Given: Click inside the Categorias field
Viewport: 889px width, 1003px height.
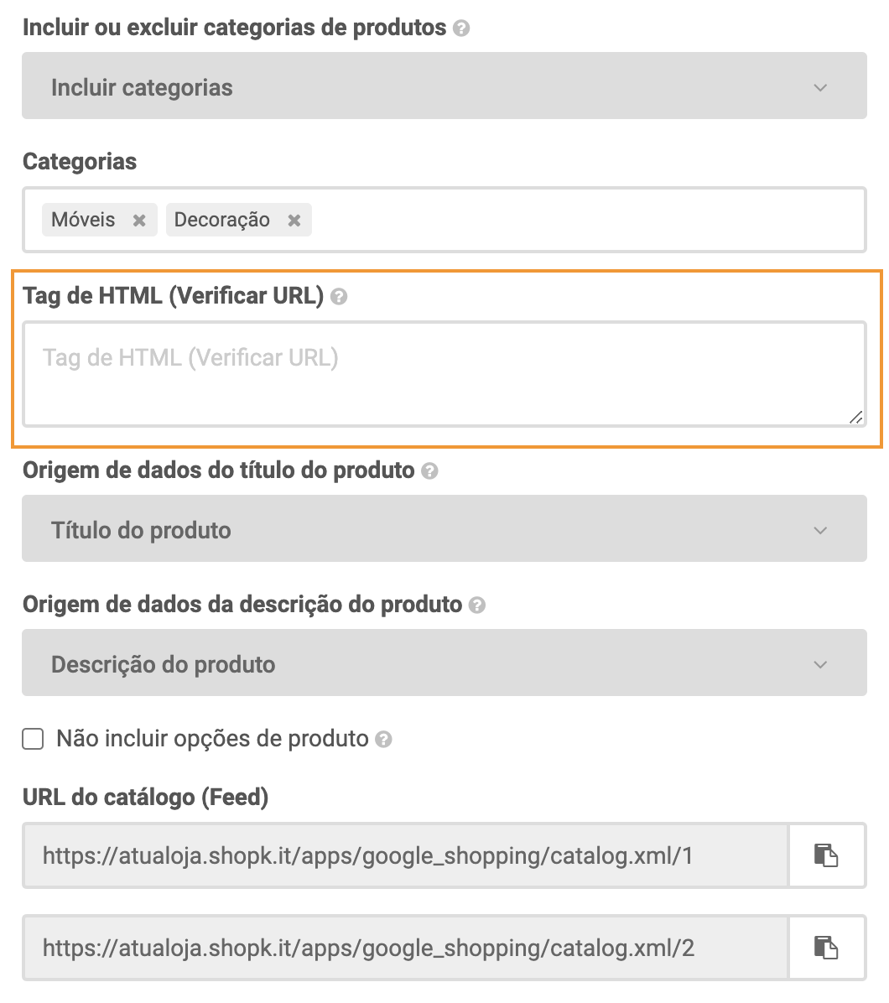Looking at the screenshot, I should [503, 220].
